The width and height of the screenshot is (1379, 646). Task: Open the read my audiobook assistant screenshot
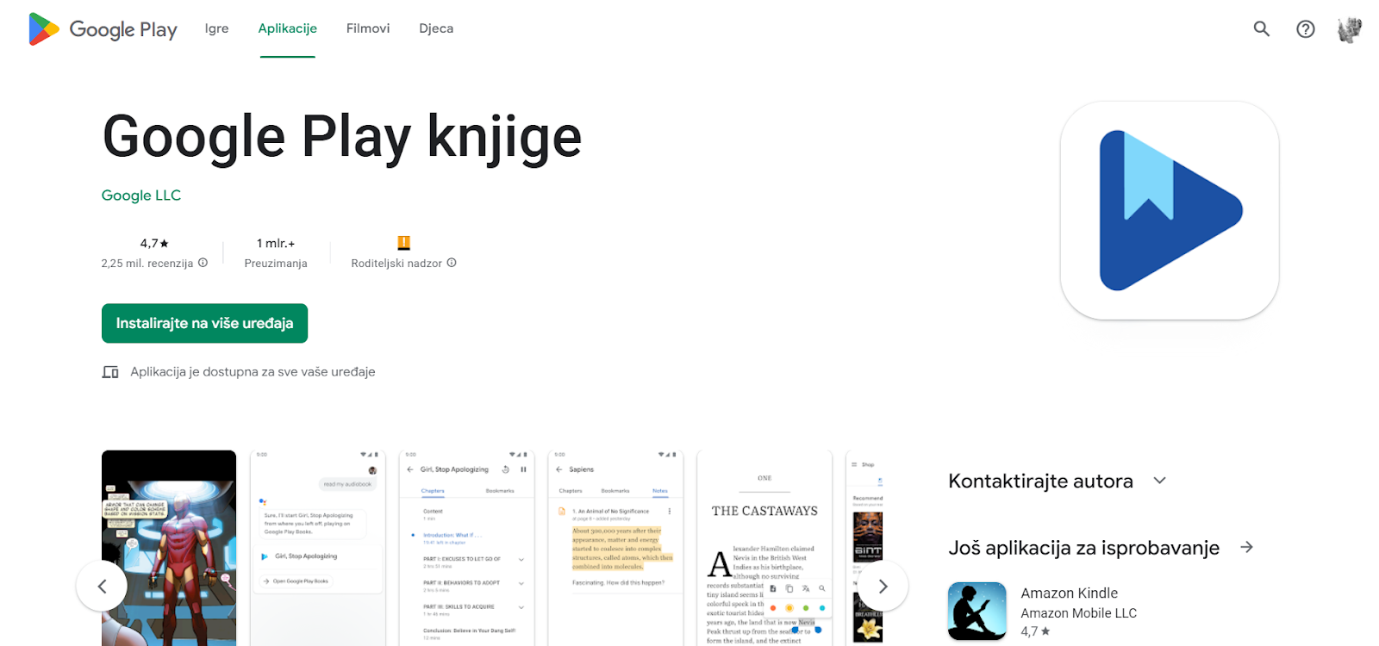tap(318, 548)
